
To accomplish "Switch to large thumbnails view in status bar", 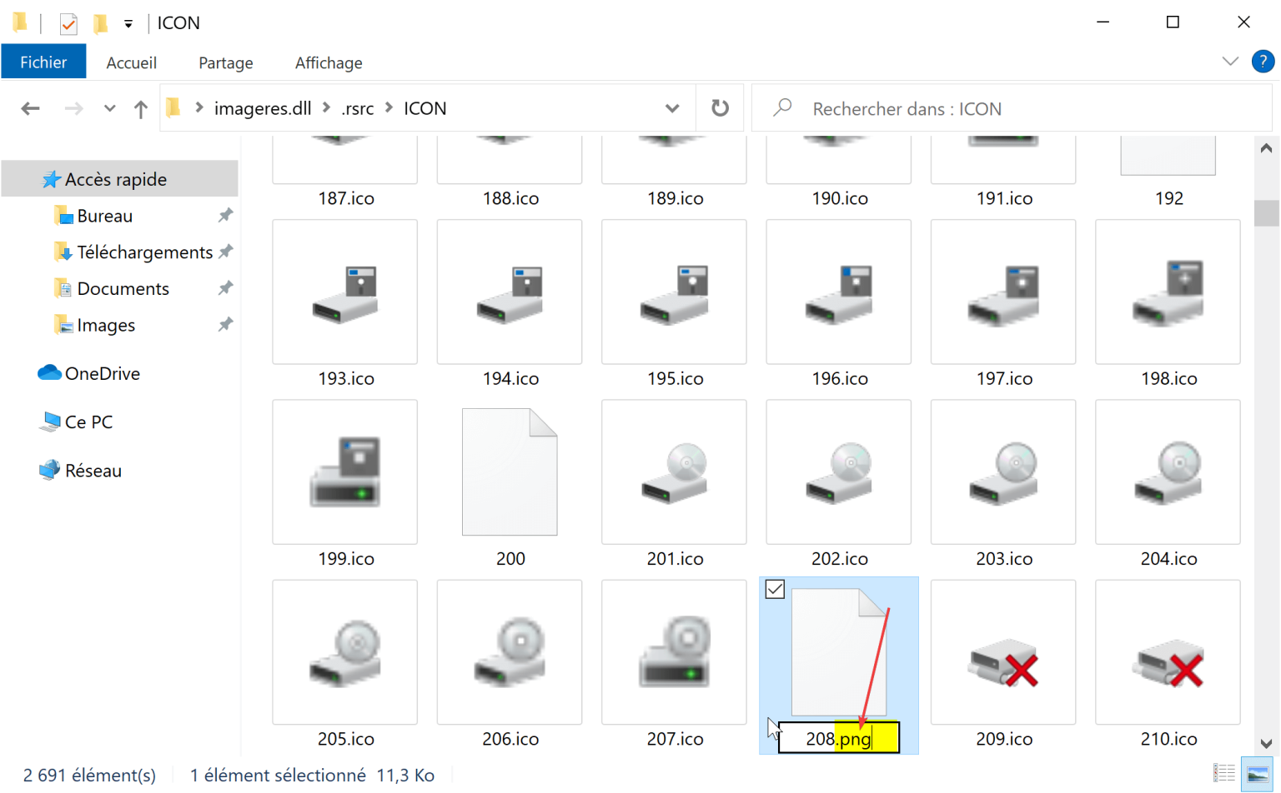I will pos(1255,775).
